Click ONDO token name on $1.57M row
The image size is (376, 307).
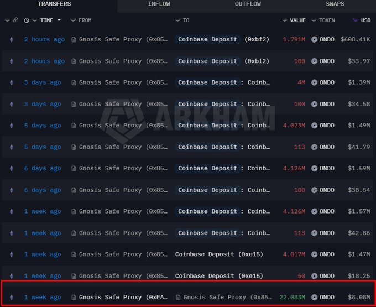[327, 211]
